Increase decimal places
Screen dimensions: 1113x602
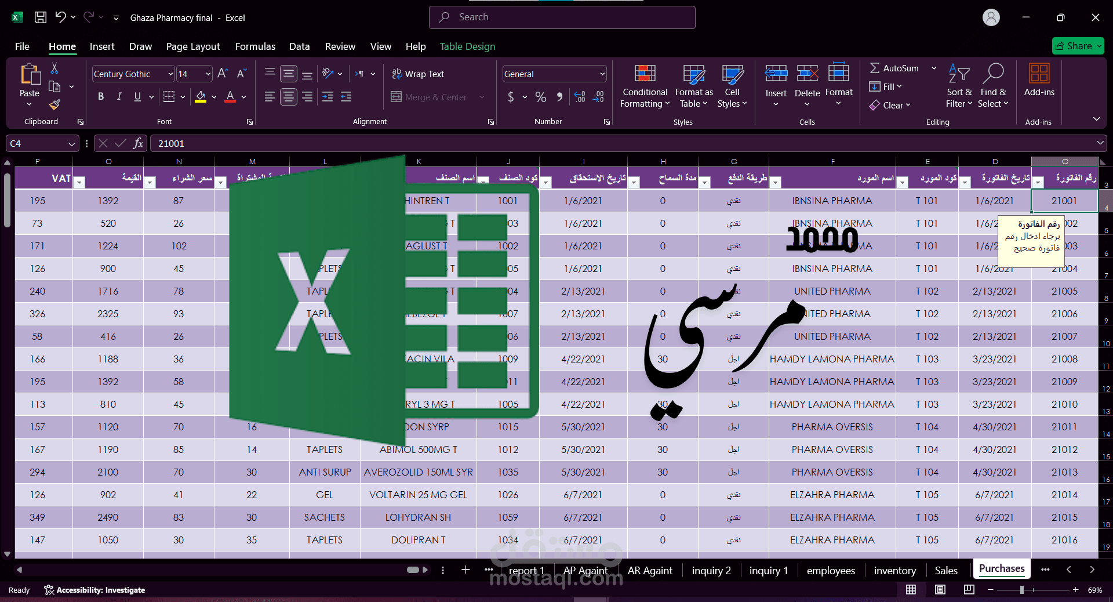coord(580,97)
